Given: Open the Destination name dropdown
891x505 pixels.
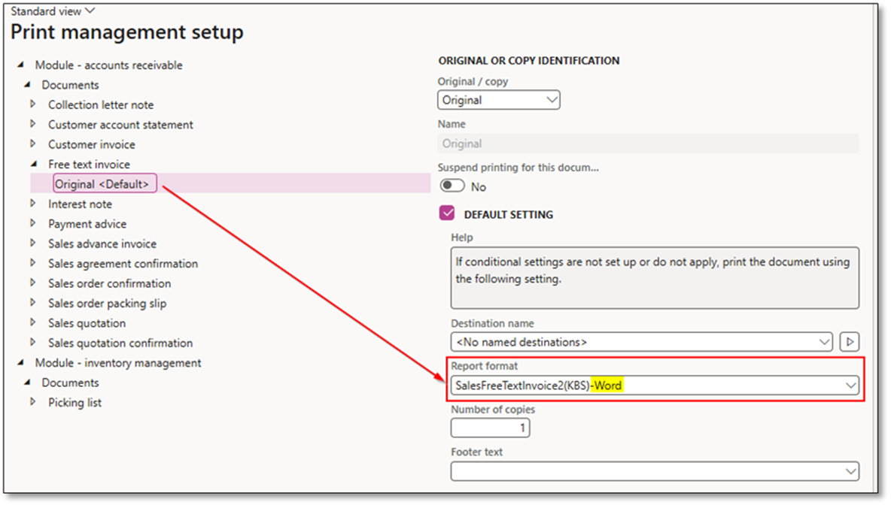Looking at the screenshot, I should pyautogui.click(x=823, y=342).
